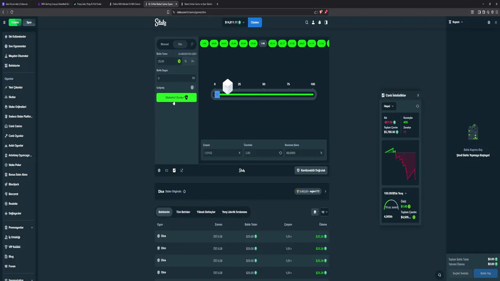Click infinity icon in Bahis Sayısı field
The height and width of the screenshot is (281, 500).
(x=193, y=78)
